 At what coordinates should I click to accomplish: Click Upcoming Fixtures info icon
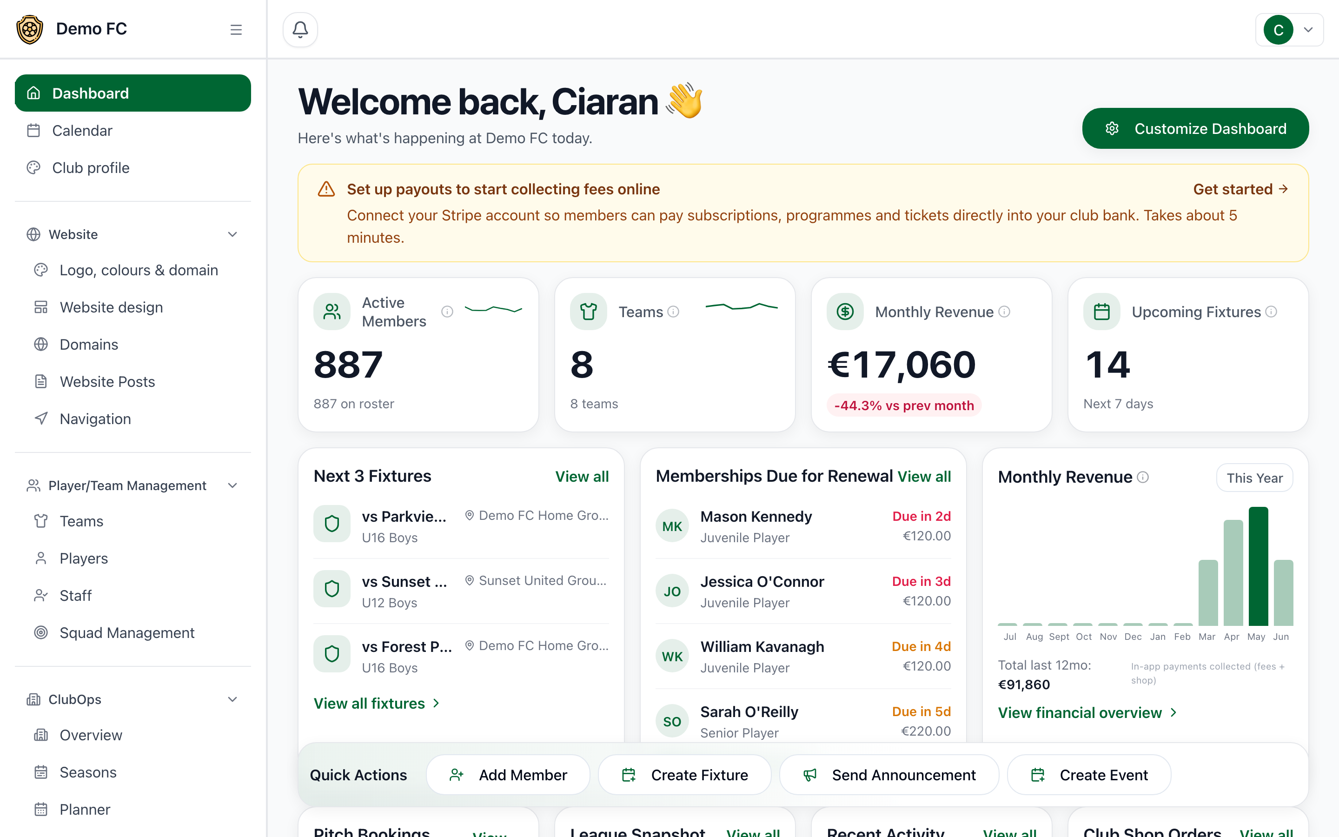1272,312
